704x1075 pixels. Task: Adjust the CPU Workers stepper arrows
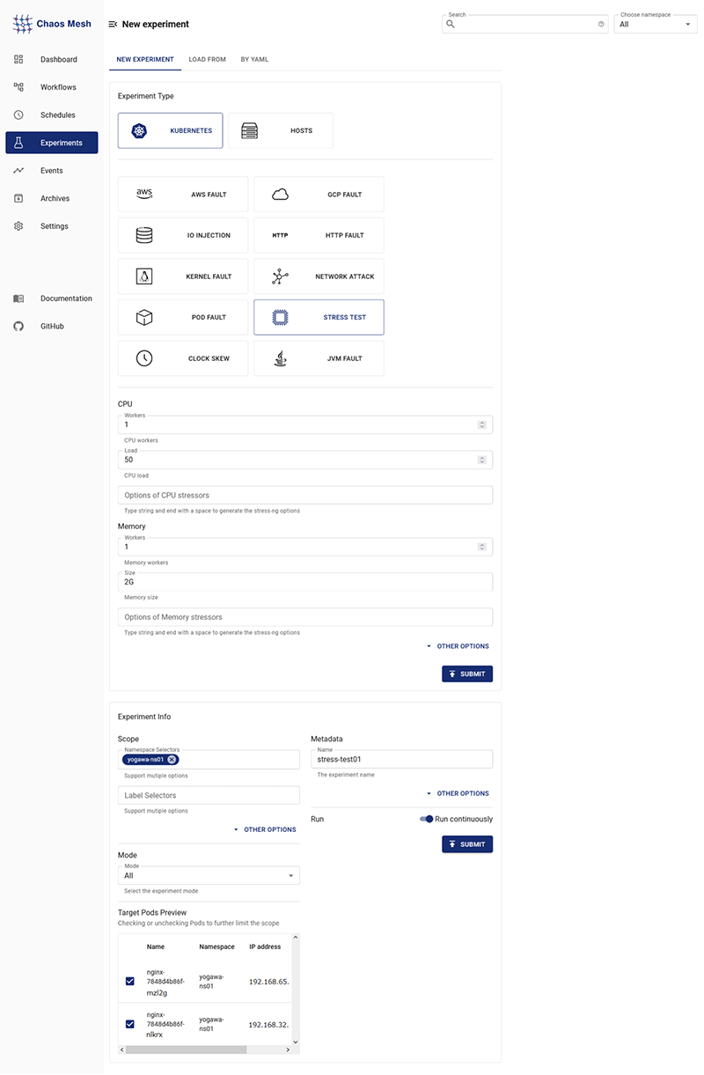point(481,424)
